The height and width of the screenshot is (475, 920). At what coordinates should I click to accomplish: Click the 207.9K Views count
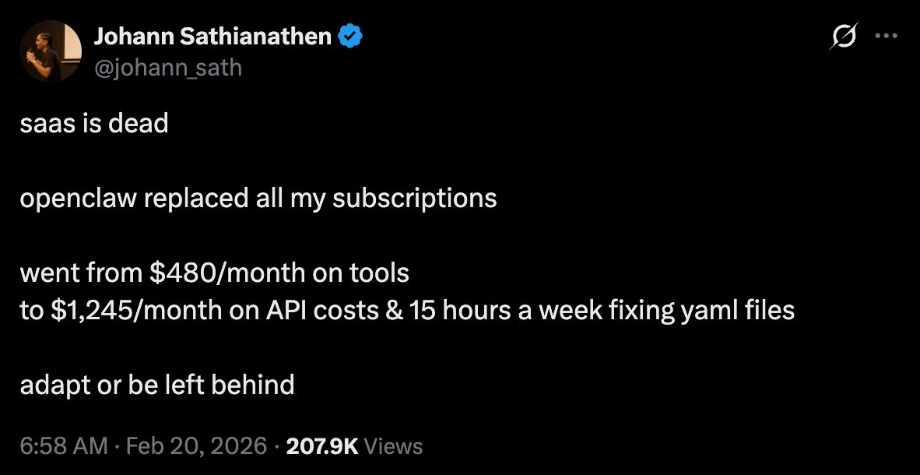323,446
